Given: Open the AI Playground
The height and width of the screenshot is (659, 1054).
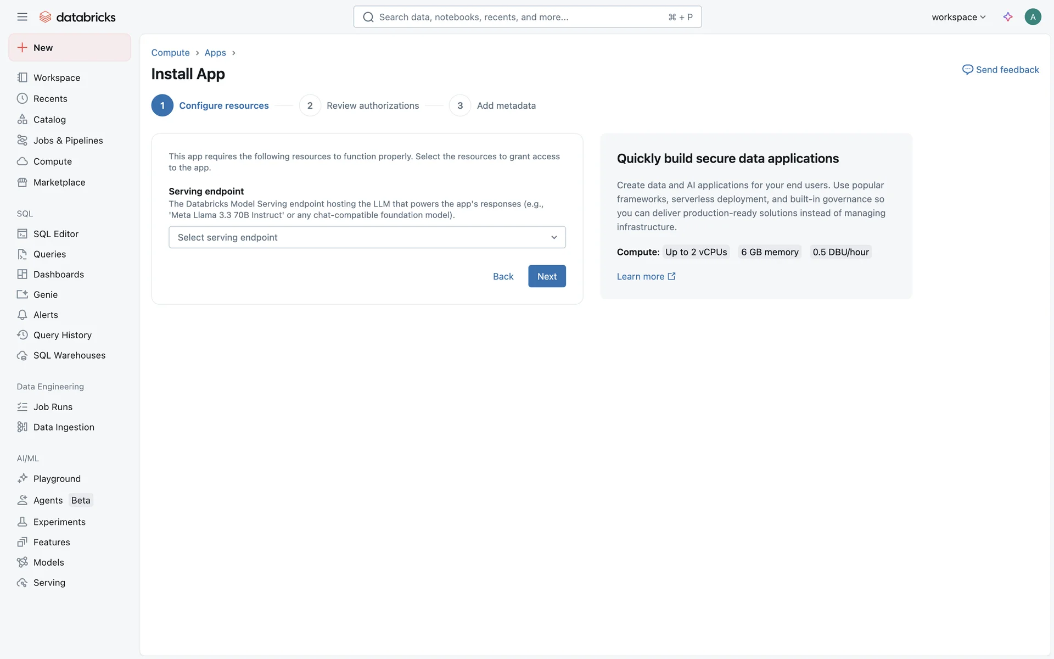Looking at the screenshot, I should pyautogui.click(x=57, y=479).
